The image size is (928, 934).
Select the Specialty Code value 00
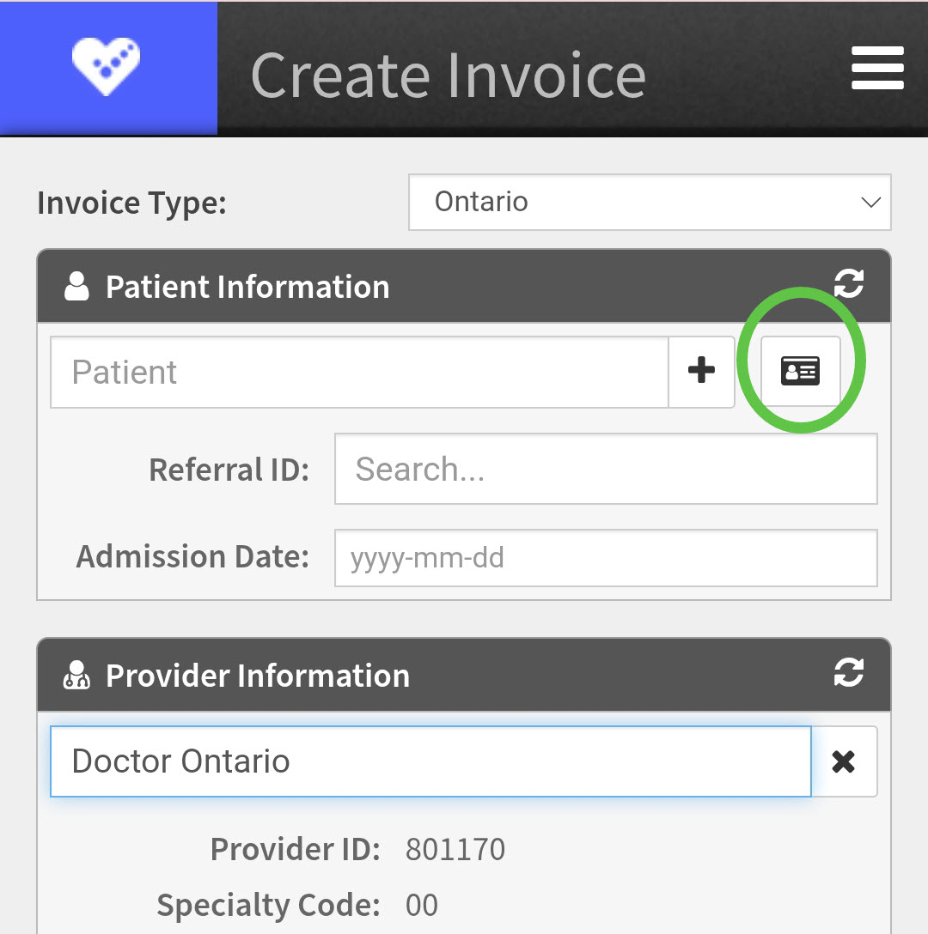point(422,905)
